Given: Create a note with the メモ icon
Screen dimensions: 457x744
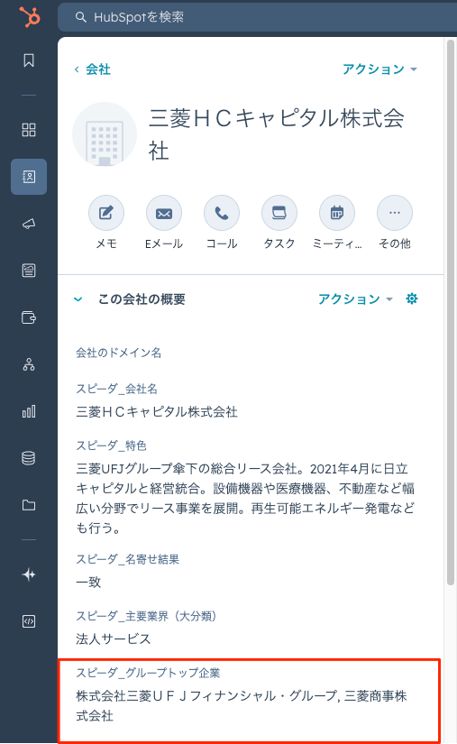Looking at the screenshot, I should 106,213.
